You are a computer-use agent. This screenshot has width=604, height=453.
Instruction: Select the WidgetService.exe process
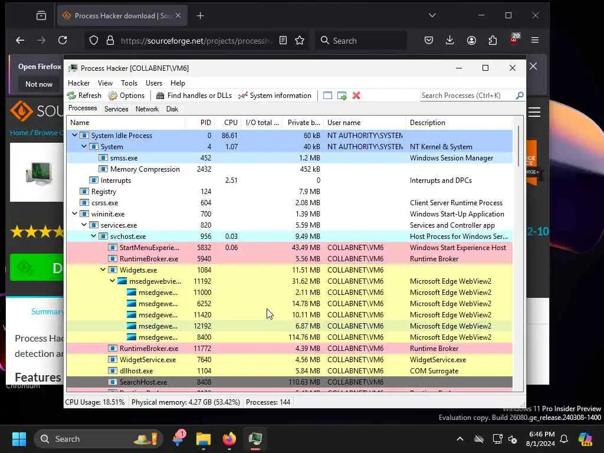[x=290, y=359]
